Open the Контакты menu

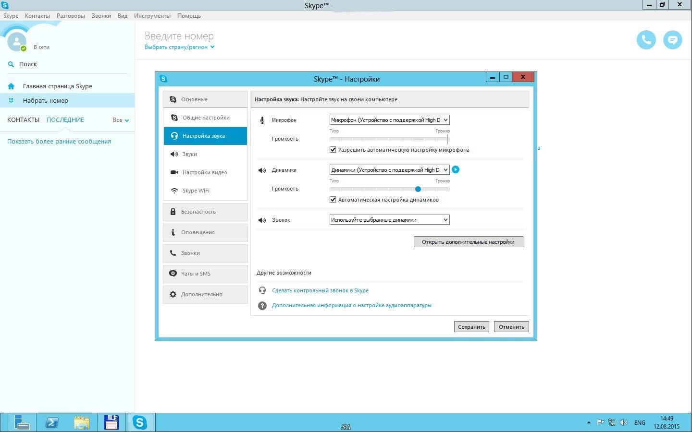(37, 16)
